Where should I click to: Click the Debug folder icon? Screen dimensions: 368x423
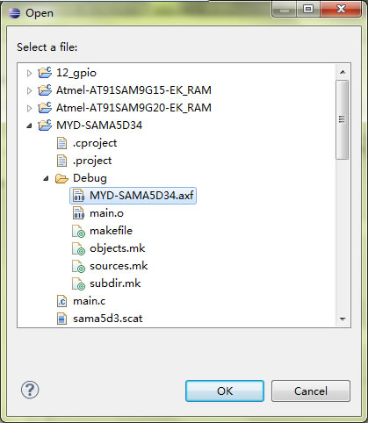click(61, 178)
